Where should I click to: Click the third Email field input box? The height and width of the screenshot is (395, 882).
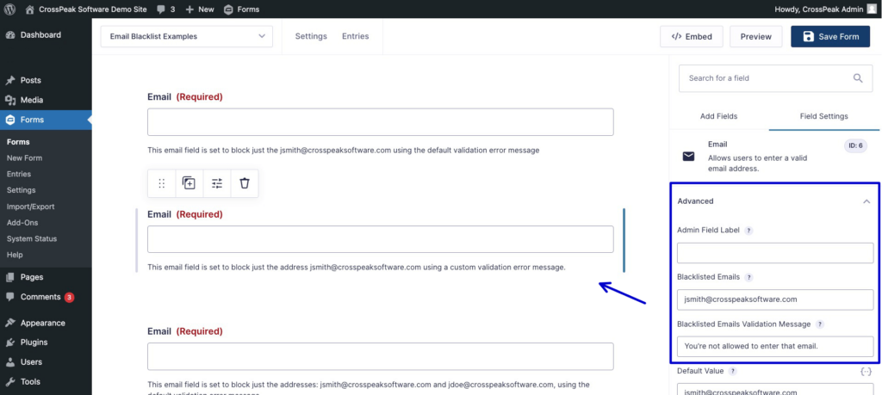(x=380, y=356)
